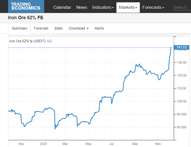The width and height of the screenshot is (191, 147).
Task: Expand the Indicators dropdown menu
Action: (103, 7)
